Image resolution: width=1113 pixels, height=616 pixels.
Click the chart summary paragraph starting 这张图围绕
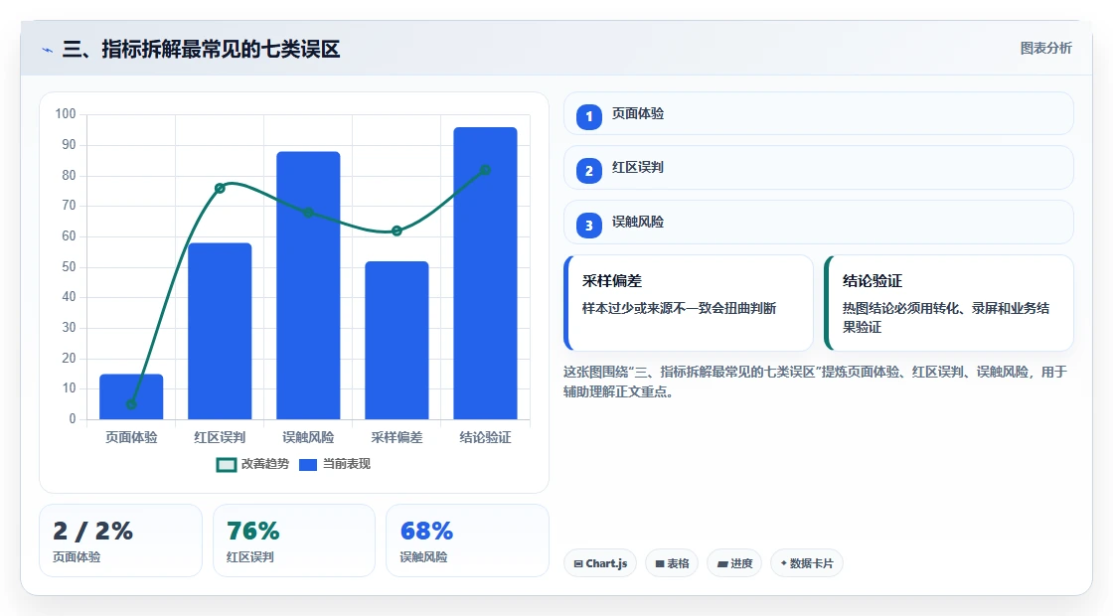pos(816,382)
